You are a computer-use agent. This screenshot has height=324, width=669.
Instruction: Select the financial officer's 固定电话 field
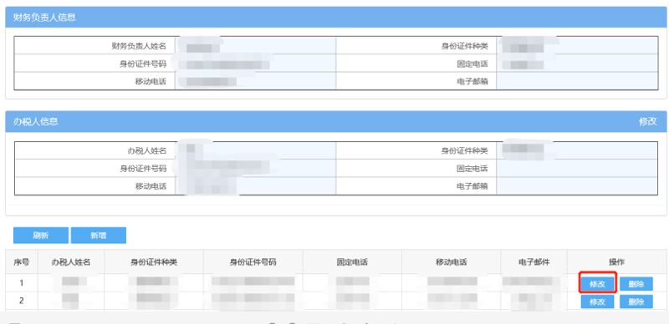tap(577, 64)
